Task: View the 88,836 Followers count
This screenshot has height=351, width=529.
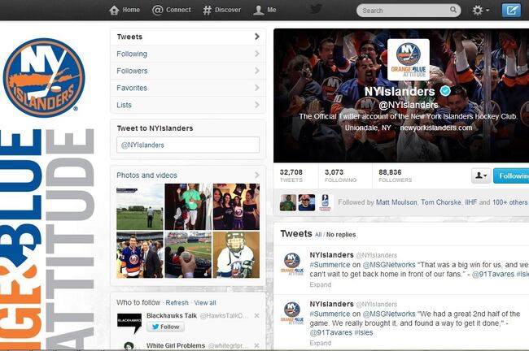Action: click(395, 175)
